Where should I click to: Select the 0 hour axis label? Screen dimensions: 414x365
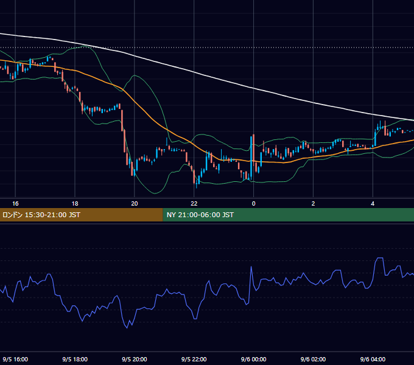[x=253, y=204]
